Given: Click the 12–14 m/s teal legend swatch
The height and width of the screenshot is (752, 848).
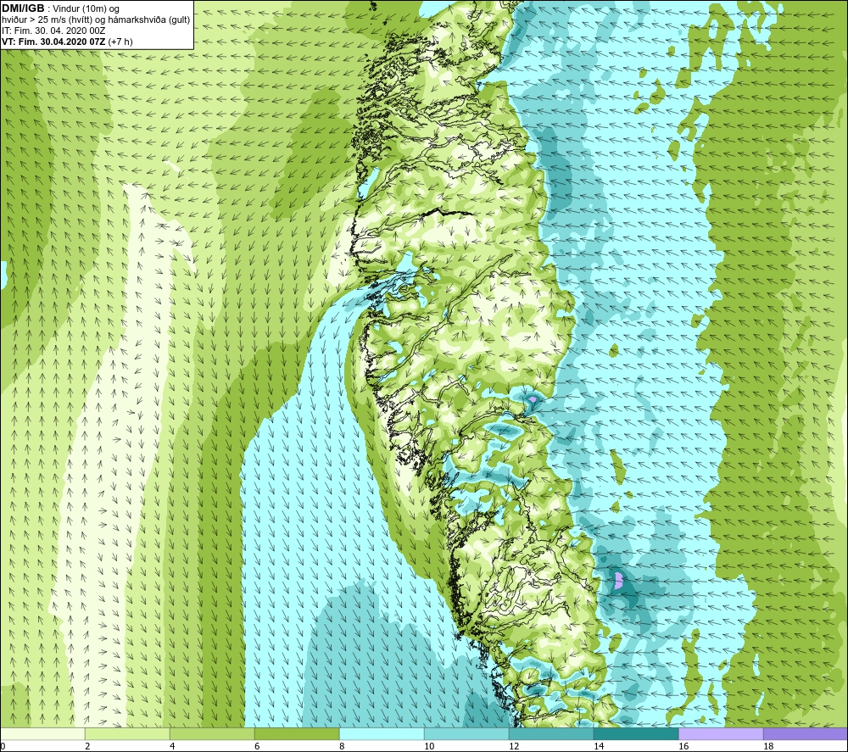Looking at the screenshot, I should click(552, 733).
